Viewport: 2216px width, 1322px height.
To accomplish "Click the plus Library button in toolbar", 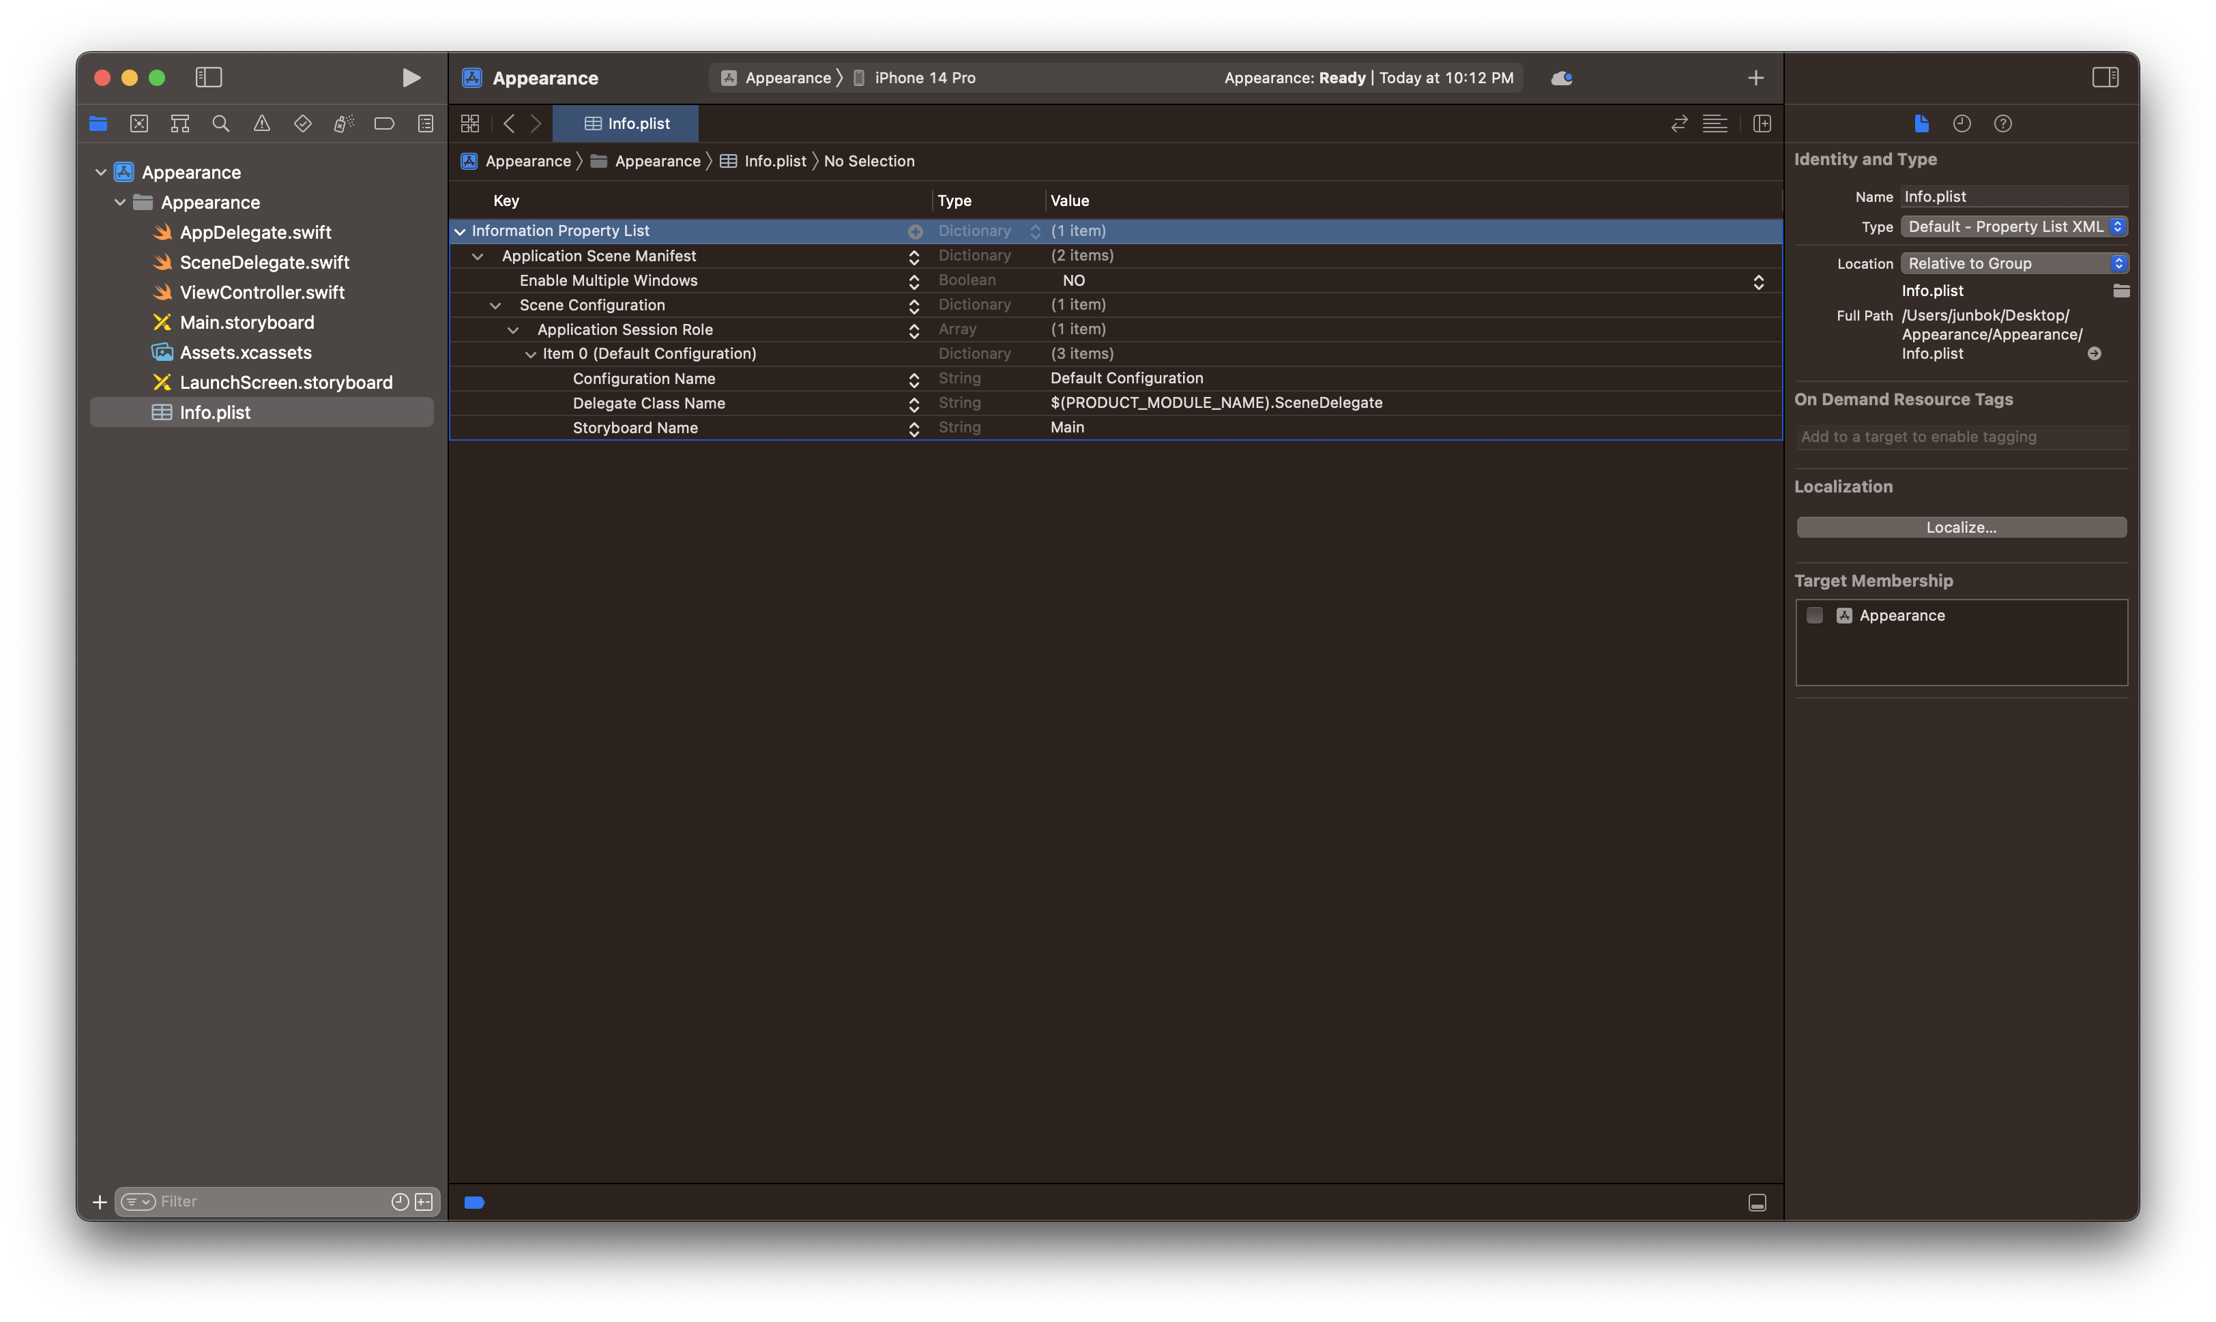I will [1755, 78].
